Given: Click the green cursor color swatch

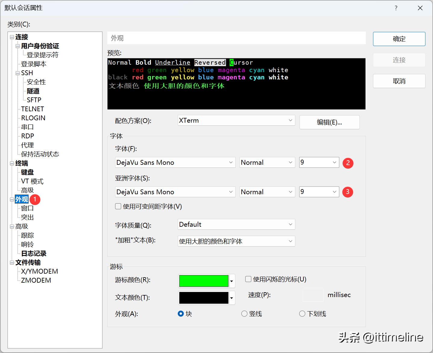Looking at the screenshot, I should click(204, 281).
